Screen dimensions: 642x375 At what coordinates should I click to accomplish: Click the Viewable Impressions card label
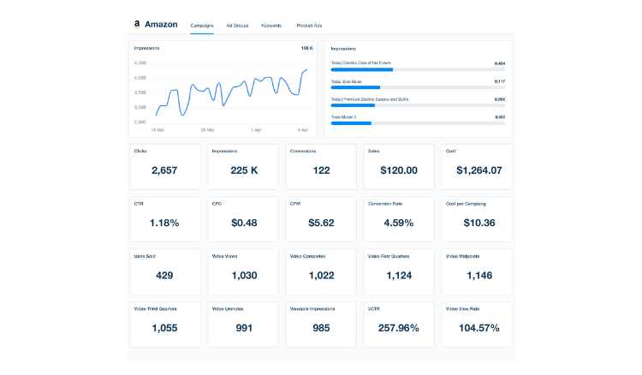pos(312,309)
